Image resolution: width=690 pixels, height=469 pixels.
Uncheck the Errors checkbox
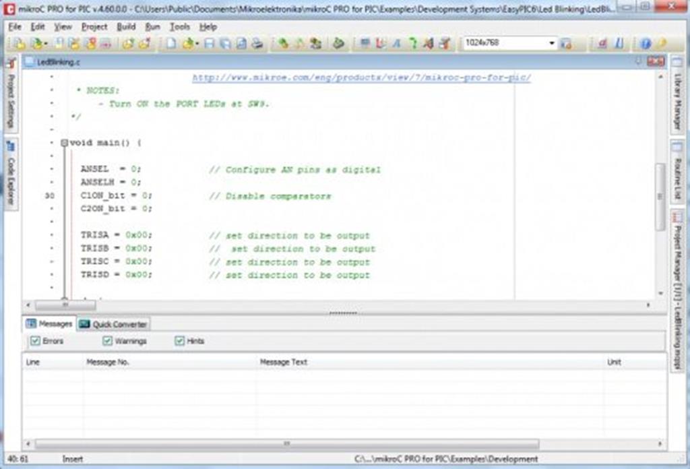36,341
